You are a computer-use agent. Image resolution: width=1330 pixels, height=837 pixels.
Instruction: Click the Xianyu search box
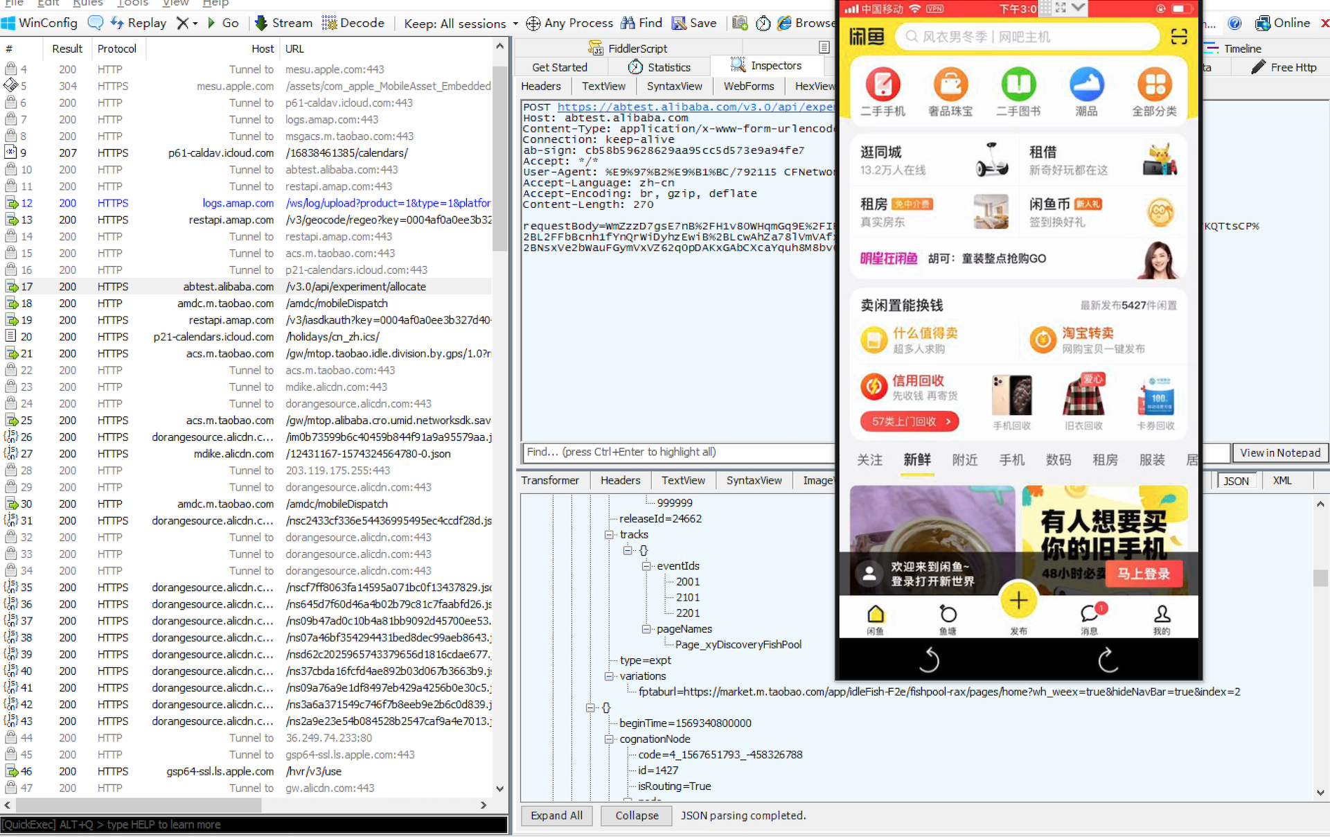click(x=1028, y=36)
